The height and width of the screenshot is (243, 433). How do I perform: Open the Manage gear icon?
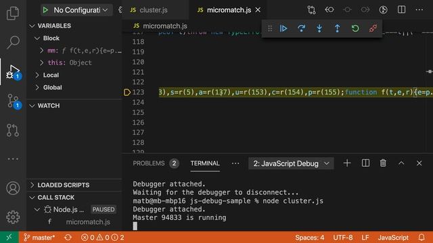(13, 217)
